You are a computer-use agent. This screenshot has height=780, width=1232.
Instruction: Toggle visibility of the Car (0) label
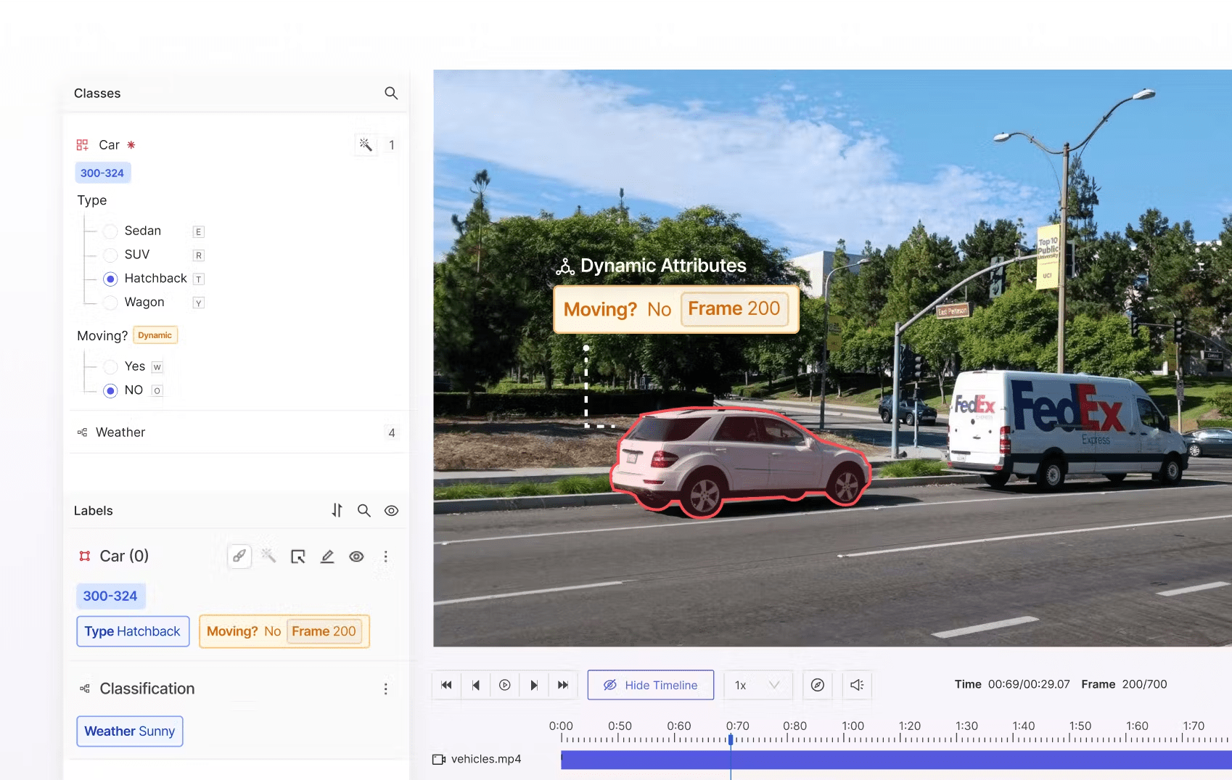(x=356, y=557)
